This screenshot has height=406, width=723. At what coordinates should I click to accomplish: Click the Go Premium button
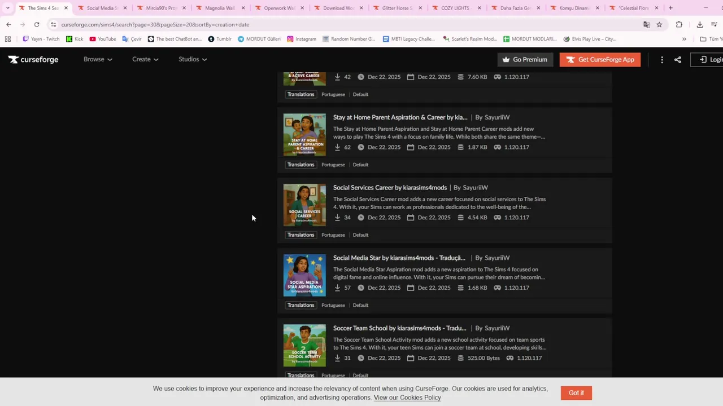[x=525, y=59]
